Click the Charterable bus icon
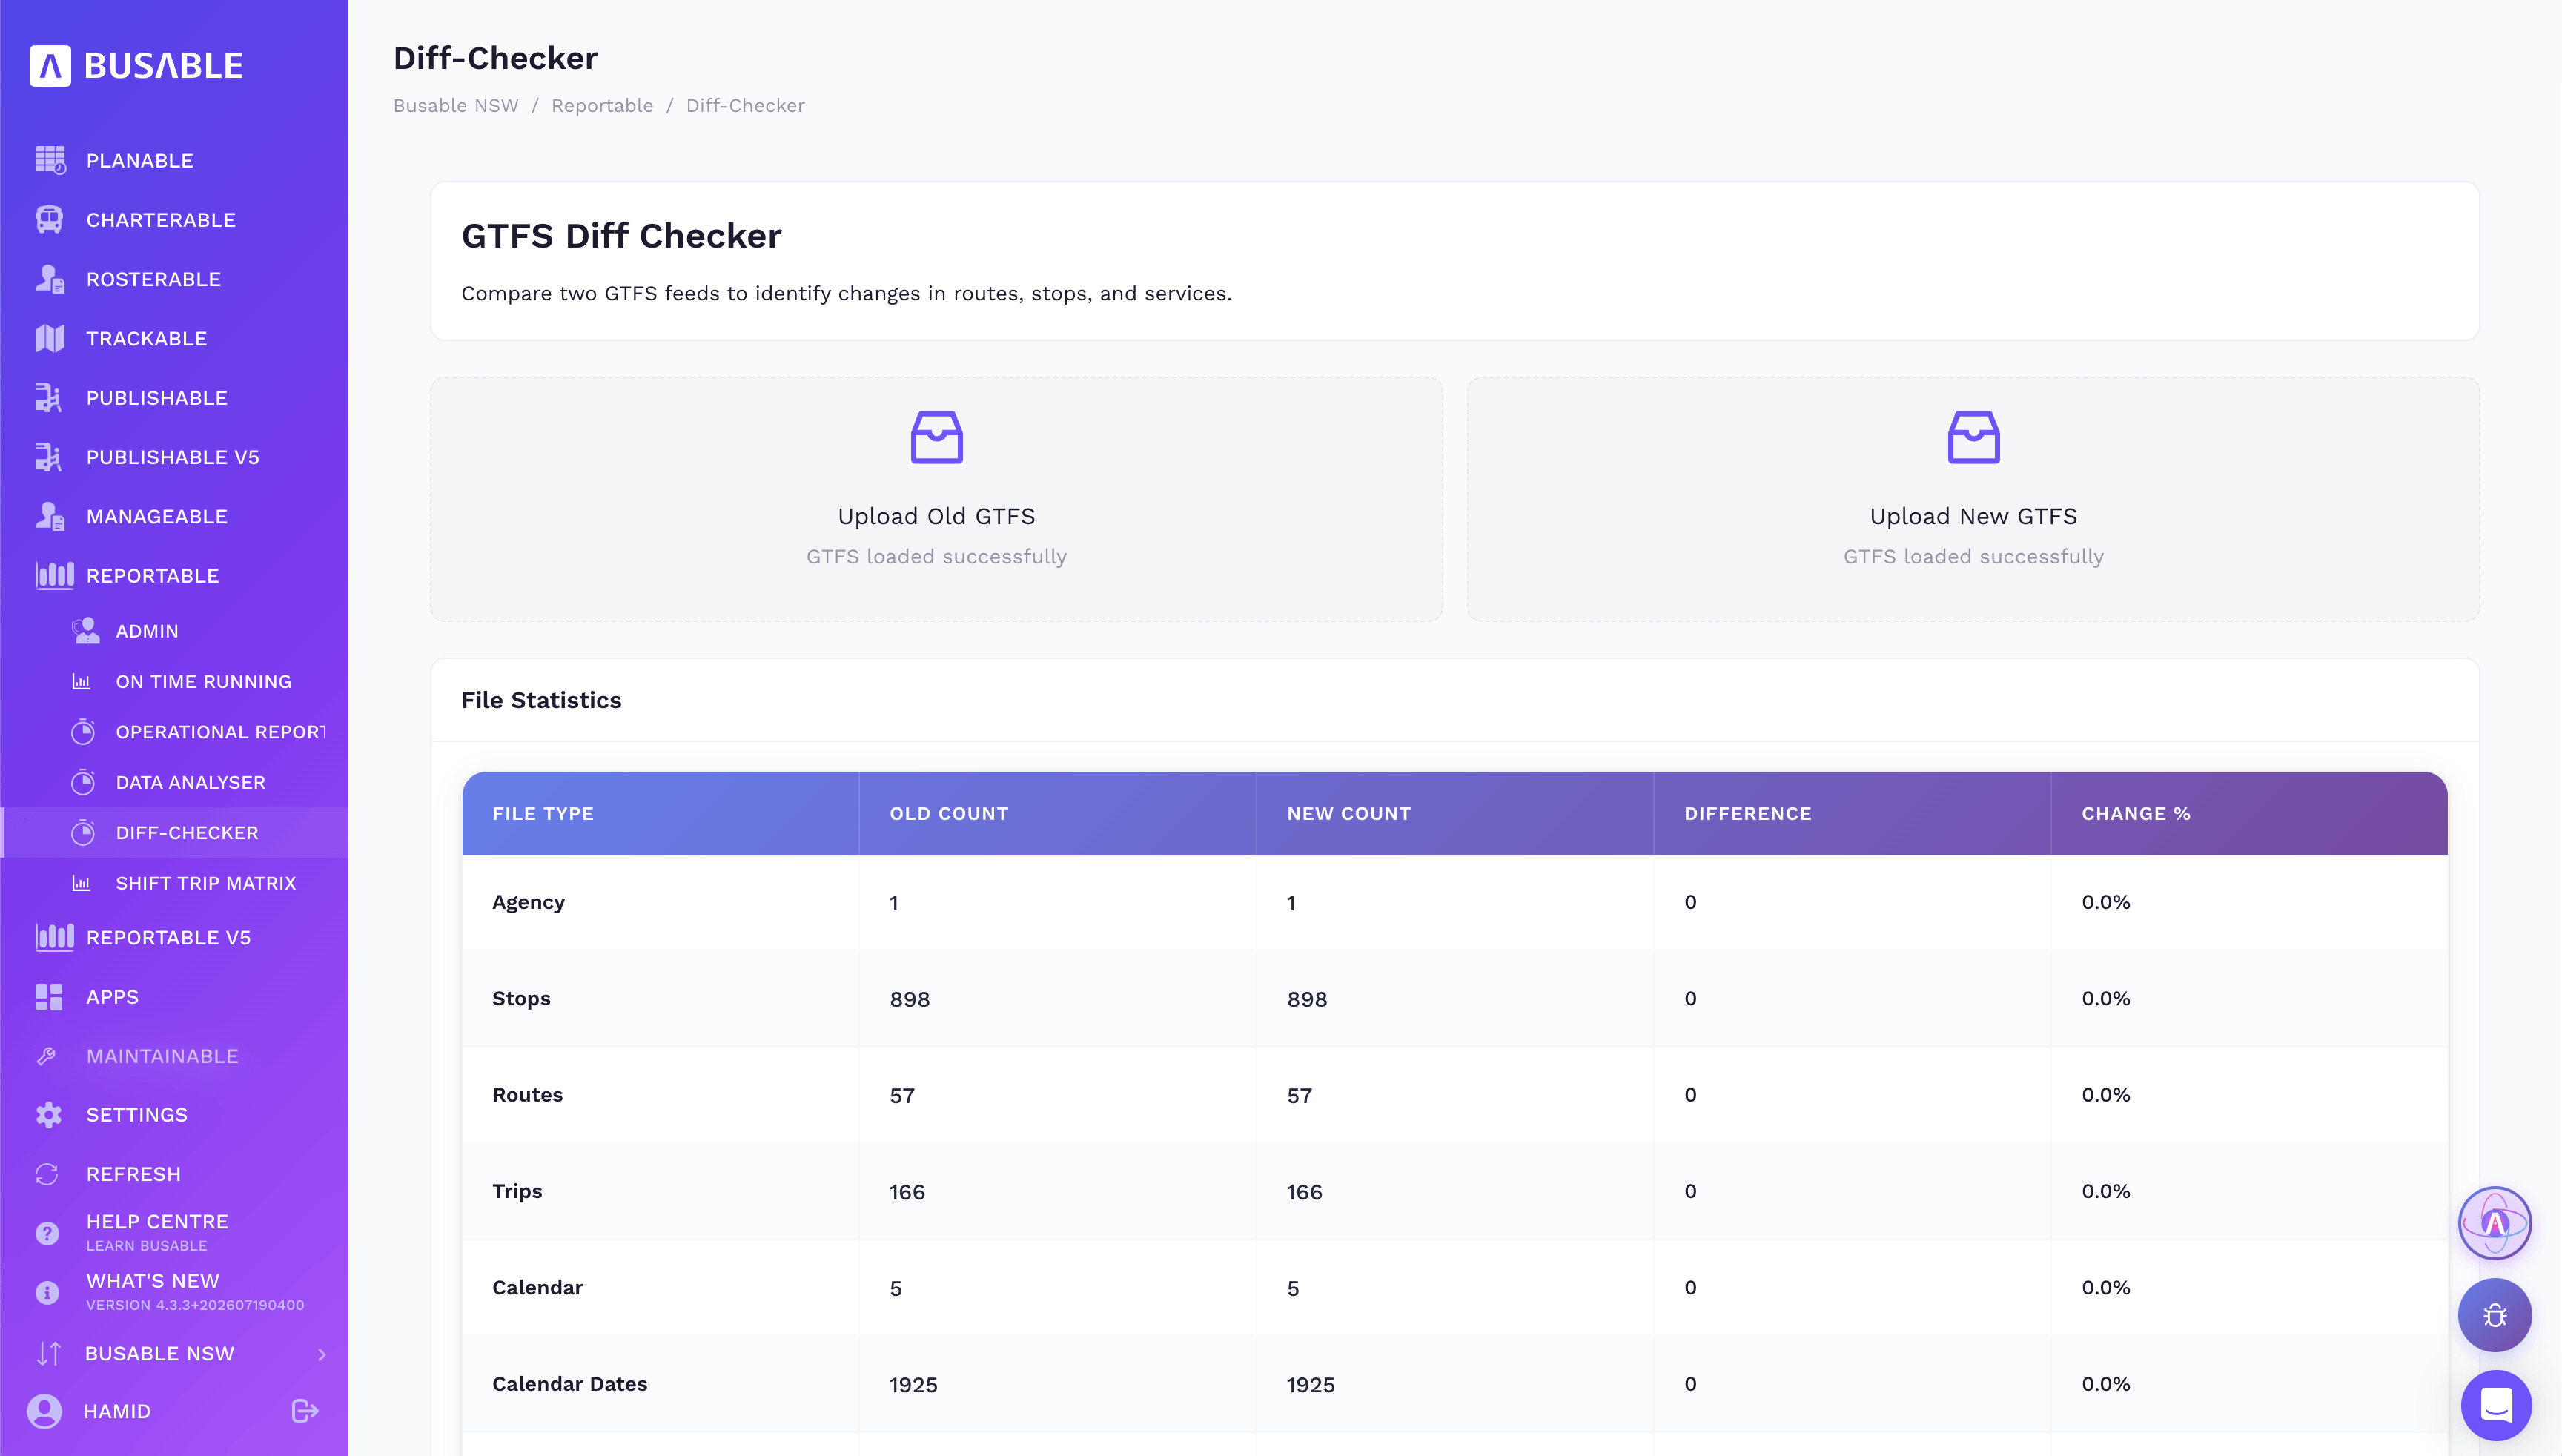The height and width of the screenshot is (1456, 2562). 49,220
